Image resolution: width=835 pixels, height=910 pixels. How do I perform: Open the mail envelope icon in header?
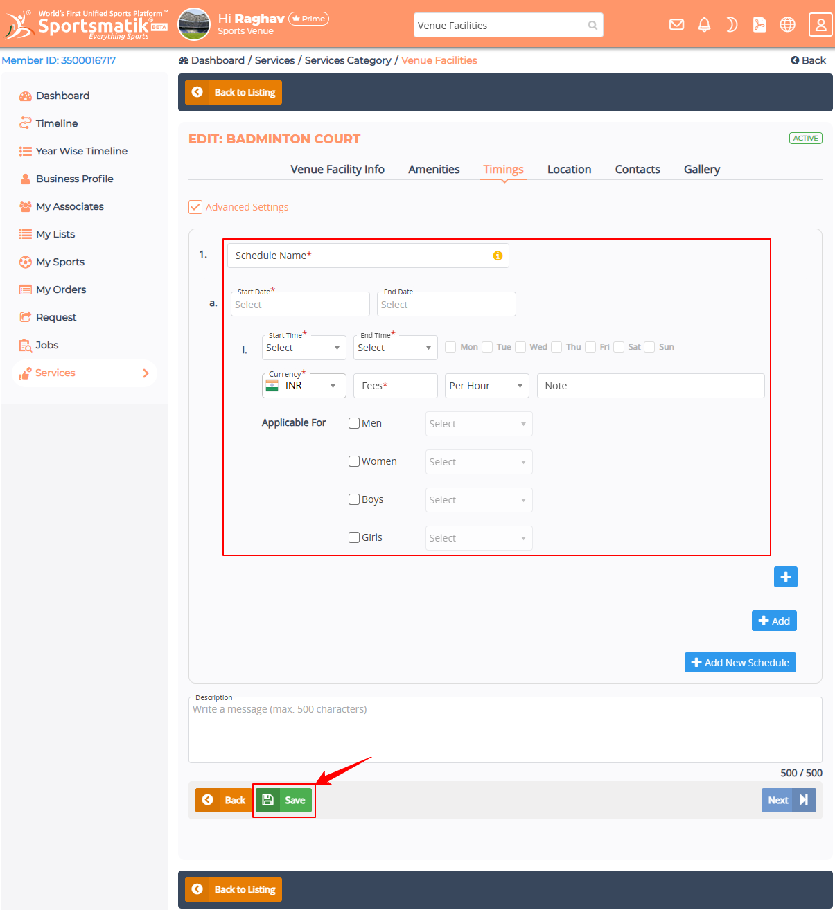676,25
